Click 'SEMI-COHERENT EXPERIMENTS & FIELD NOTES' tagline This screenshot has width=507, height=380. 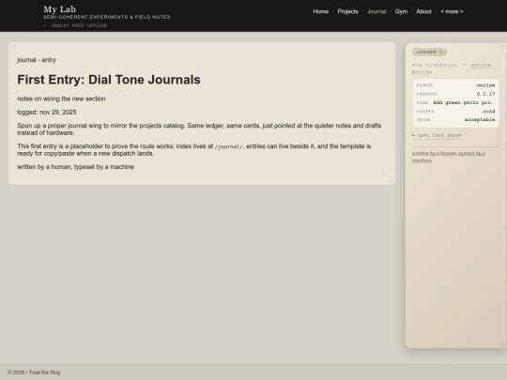107,17
